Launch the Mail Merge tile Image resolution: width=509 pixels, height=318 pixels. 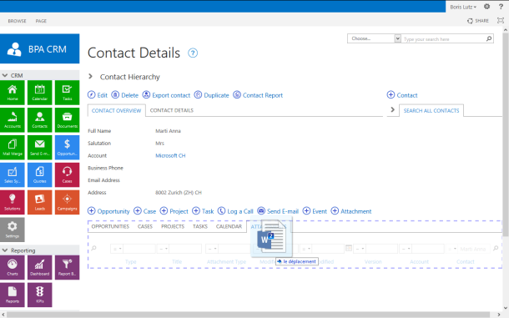[x=13, y=148]
